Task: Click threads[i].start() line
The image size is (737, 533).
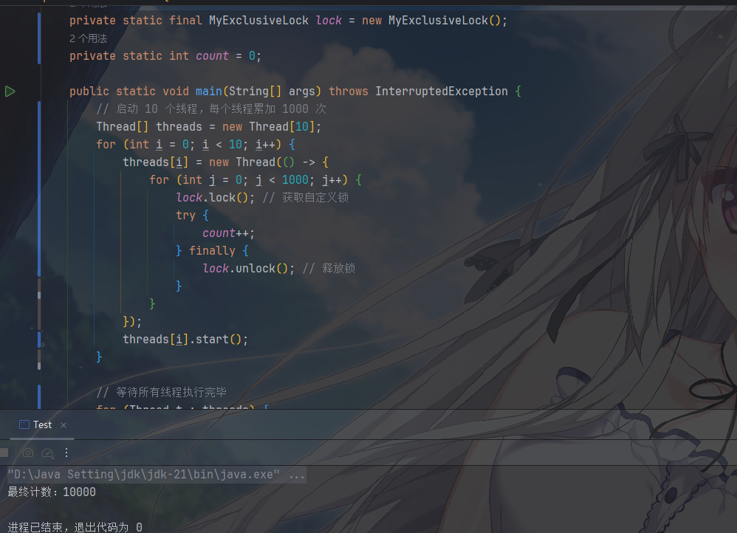Action: click(x=185, y=340)
